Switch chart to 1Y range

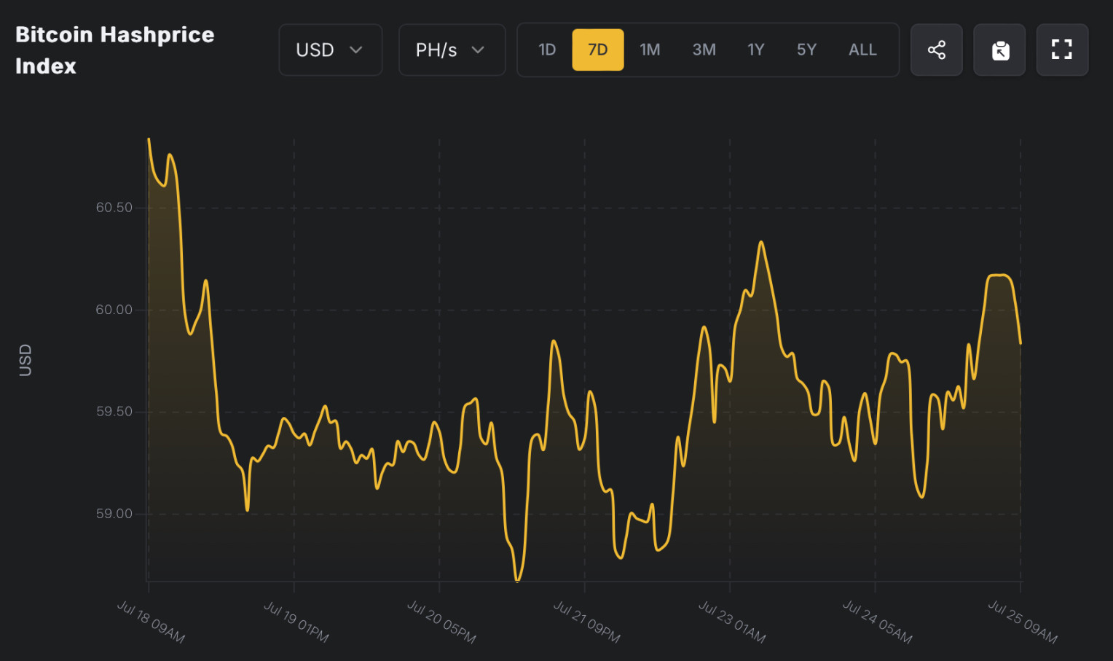pos(755,50)
